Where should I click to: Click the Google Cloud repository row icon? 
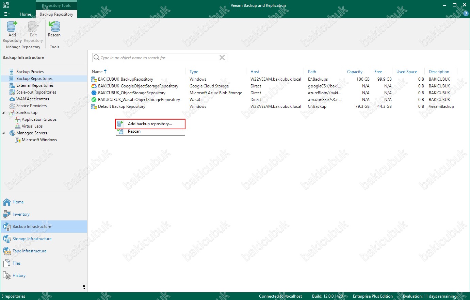94,86
